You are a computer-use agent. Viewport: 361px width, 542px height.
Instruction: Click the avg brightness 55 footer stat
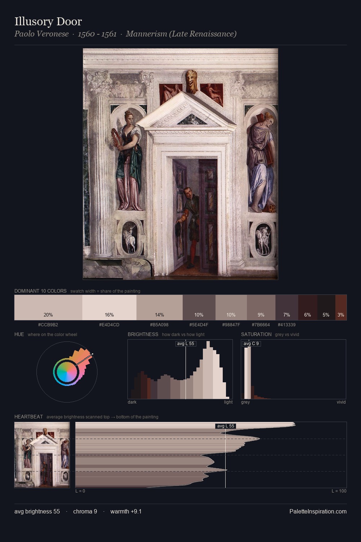coord(37,511)
